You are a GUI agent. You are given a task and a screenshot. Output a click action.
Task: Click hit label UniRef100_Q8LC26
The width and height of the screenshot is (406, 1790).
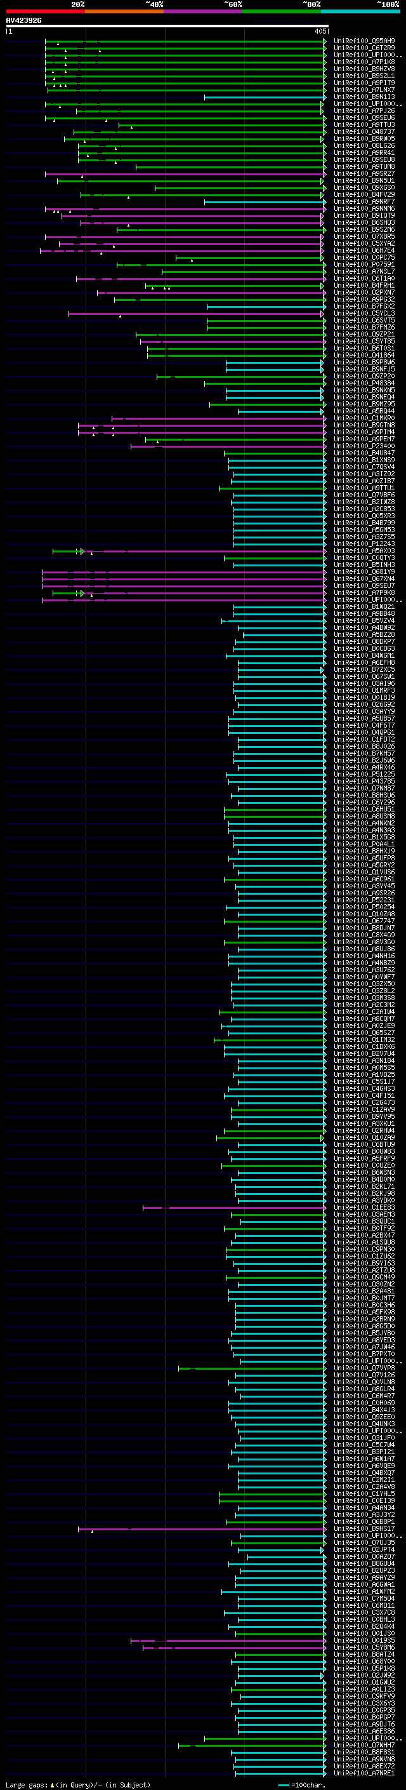[x=364, y=145]
